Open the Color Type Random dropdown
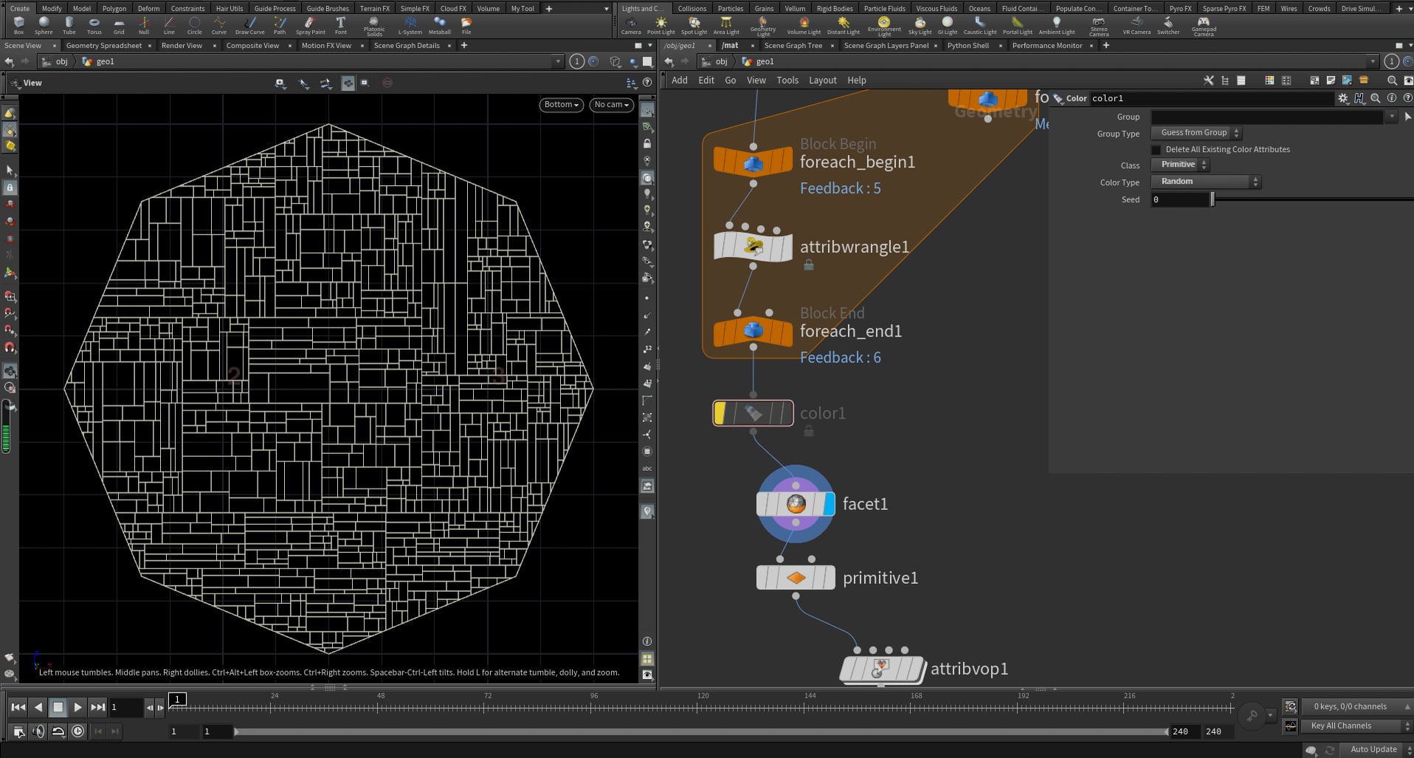Image resolution: width=1414 pixels, height=758 pixels. 1206,182
